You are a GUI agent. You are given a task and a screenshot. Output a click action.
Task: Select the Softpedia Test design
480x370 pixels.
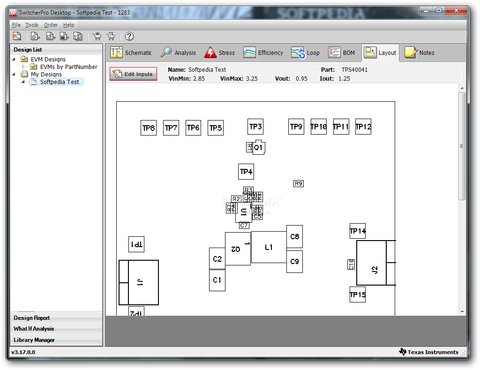pos(60,82)
